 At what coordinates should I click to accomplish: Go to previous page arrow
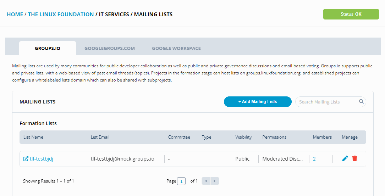(206, 181)
